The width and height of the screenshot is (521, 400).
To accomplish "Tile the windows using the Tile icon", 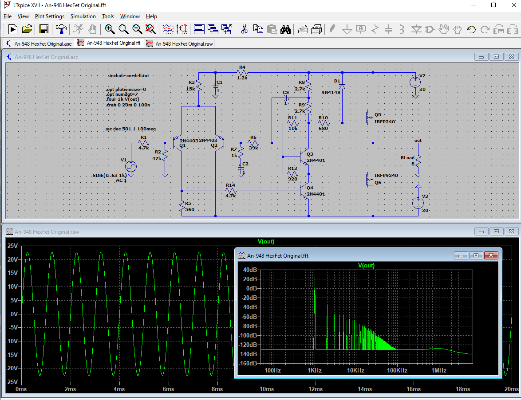I will point(199,29).
